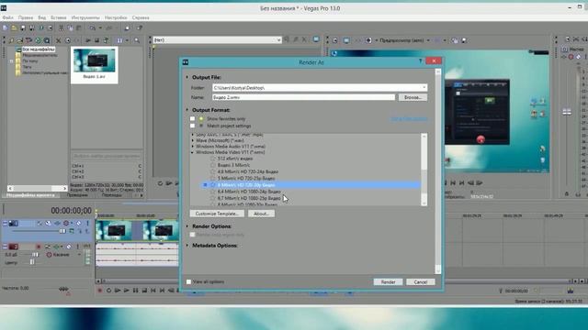The height and width of the screenshot is (330, 588).
Task: Collapse Windows Media Video V11 group
Action: 193,153
